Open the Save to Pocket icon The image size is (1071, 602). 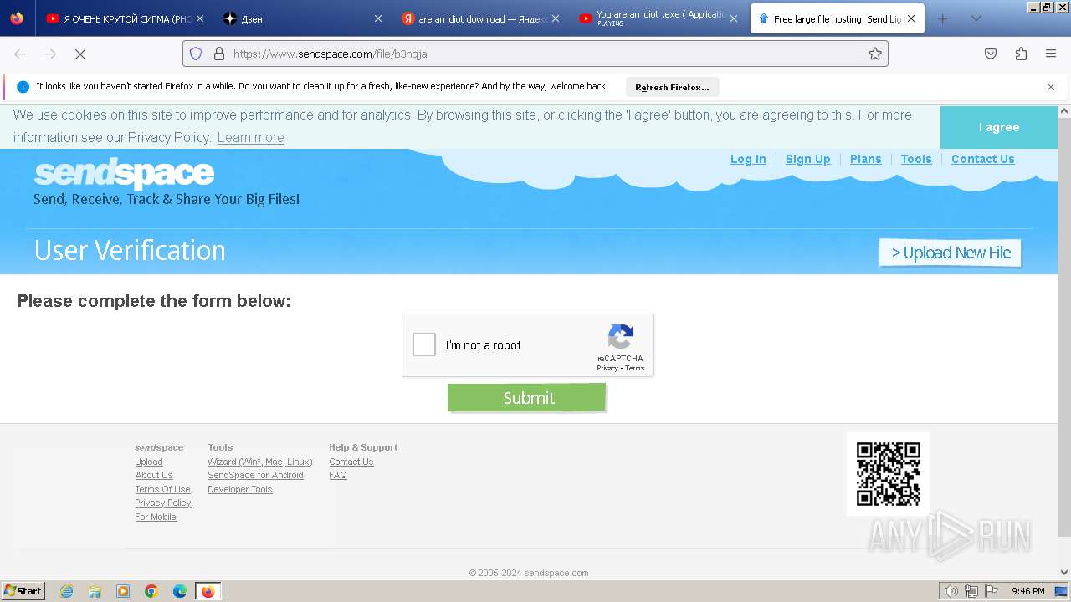(x=991, y=54)
